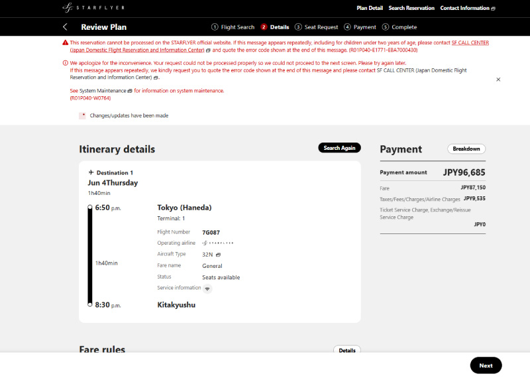Click the Search Again button
The image size is (530, 378).
pyautogui.click(x=339, y=148)
